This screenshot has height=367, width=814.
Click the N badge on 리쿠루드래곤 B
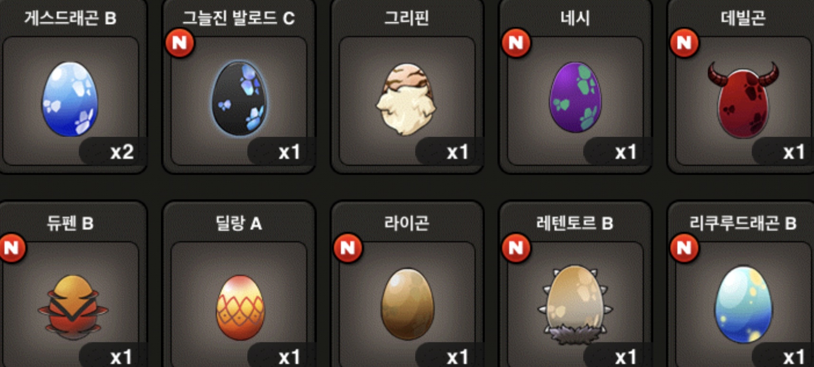(684, 247)
